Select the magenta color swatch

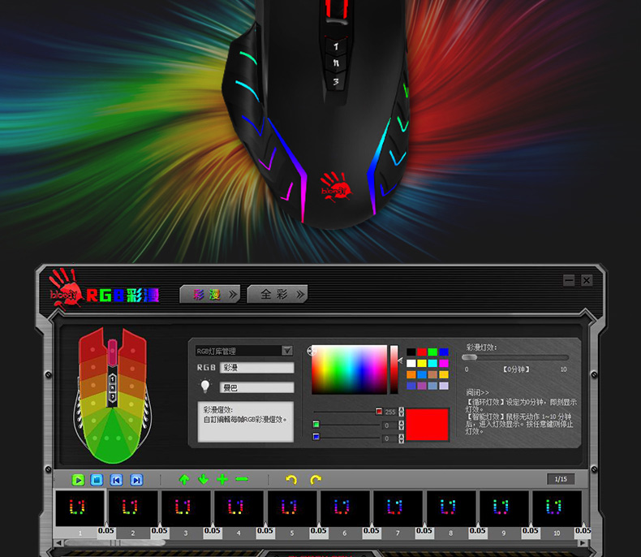point(444,363)
